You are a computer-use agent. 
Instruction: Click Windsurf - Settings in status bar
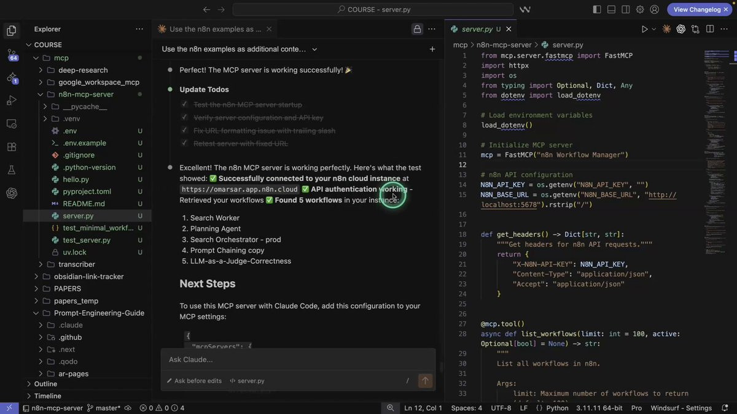click(681, 408)
